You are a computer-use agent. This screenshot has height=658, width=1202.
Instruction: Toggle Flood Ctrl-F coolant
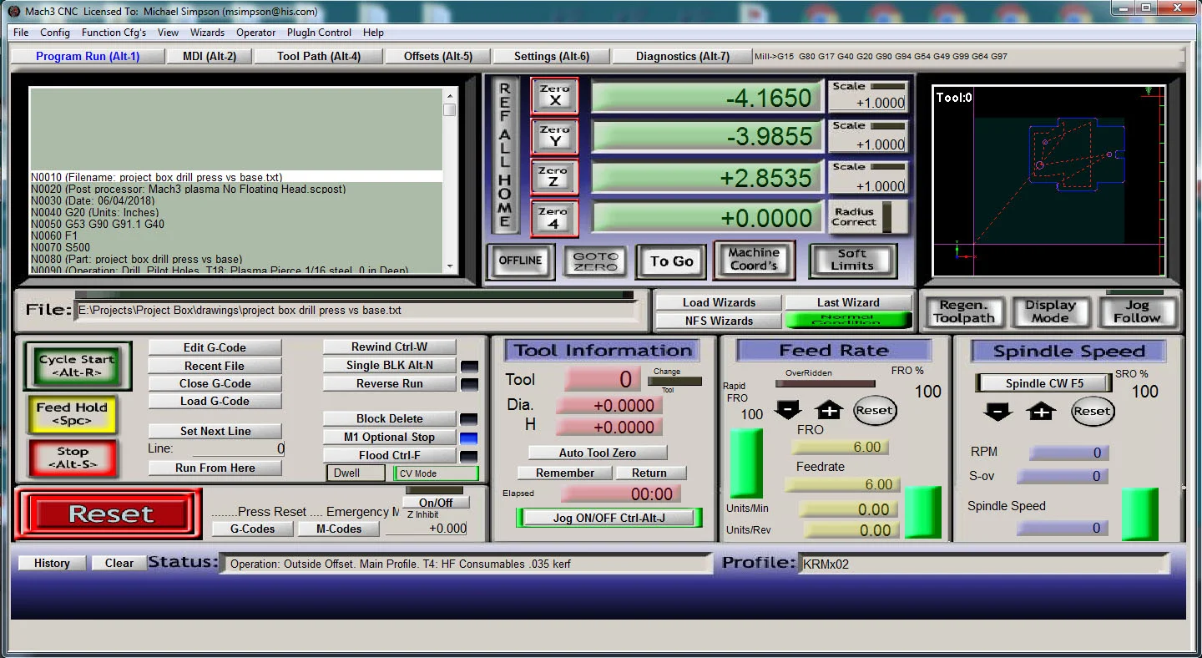click(x=390, y=455)
